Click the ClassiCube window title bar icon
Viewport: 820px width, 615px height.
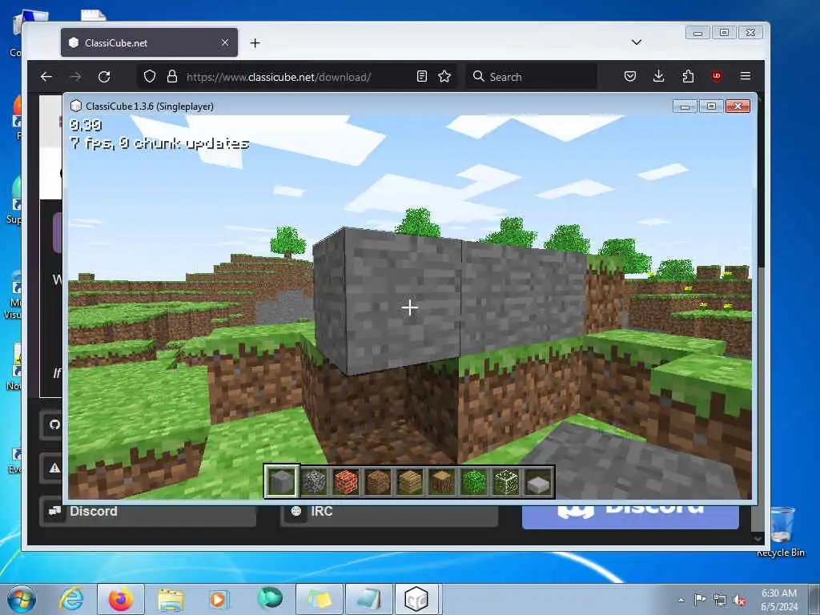(76, 107)
